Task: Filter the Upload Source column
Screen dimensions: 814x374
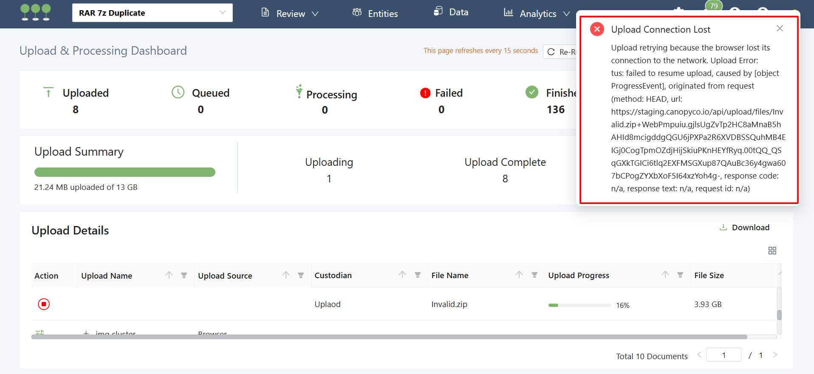Action: 301,275
